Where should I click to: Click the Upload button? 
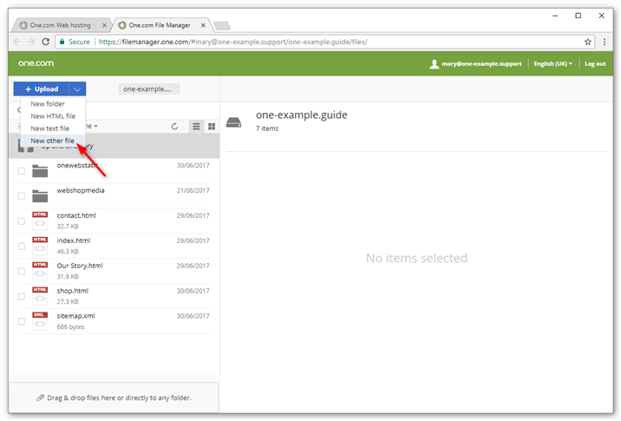pyautogui.click(x=42, y=89)
